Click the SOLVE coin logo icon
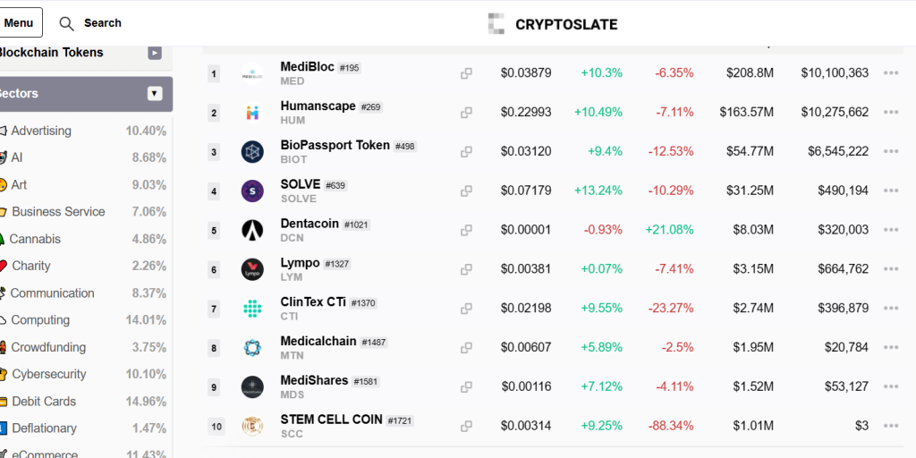 tap(252, 191)
